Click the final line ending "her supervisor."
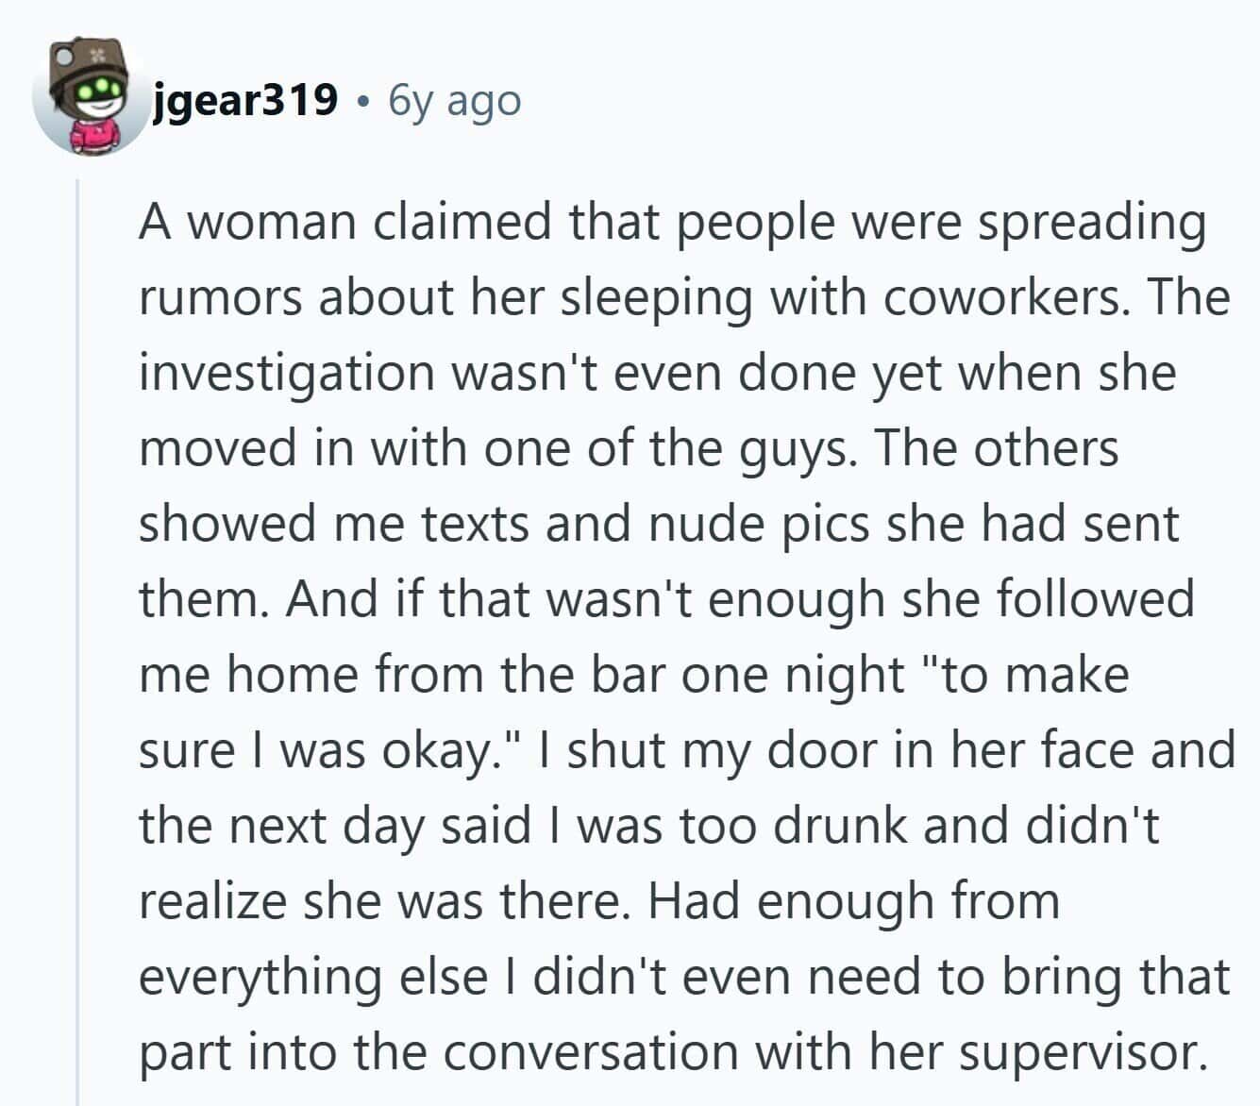Viewport: 1260px width, 1106px height. click(674, 1053)
